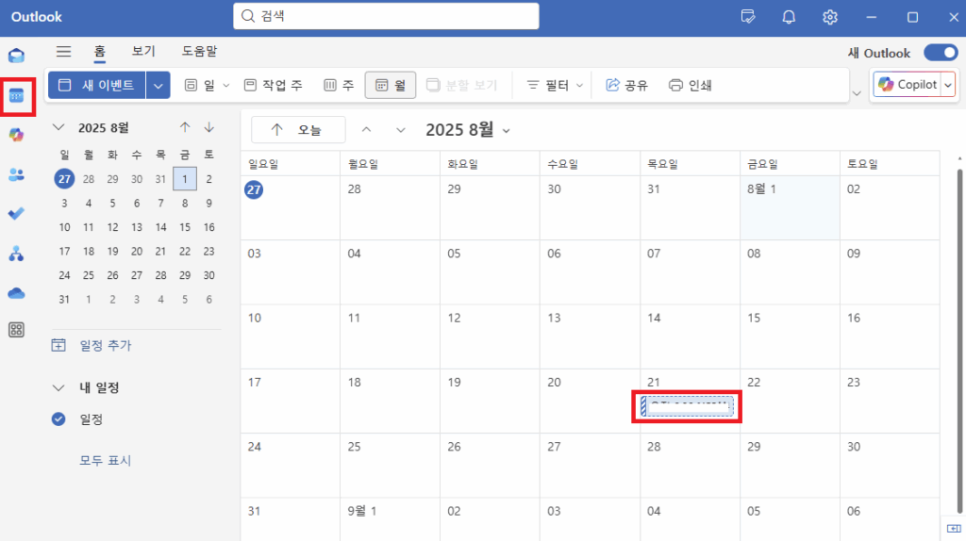Click the 9월 1 cell in calendar grid
This screenshot has width=966, height=541.
[x=390, y=519]
